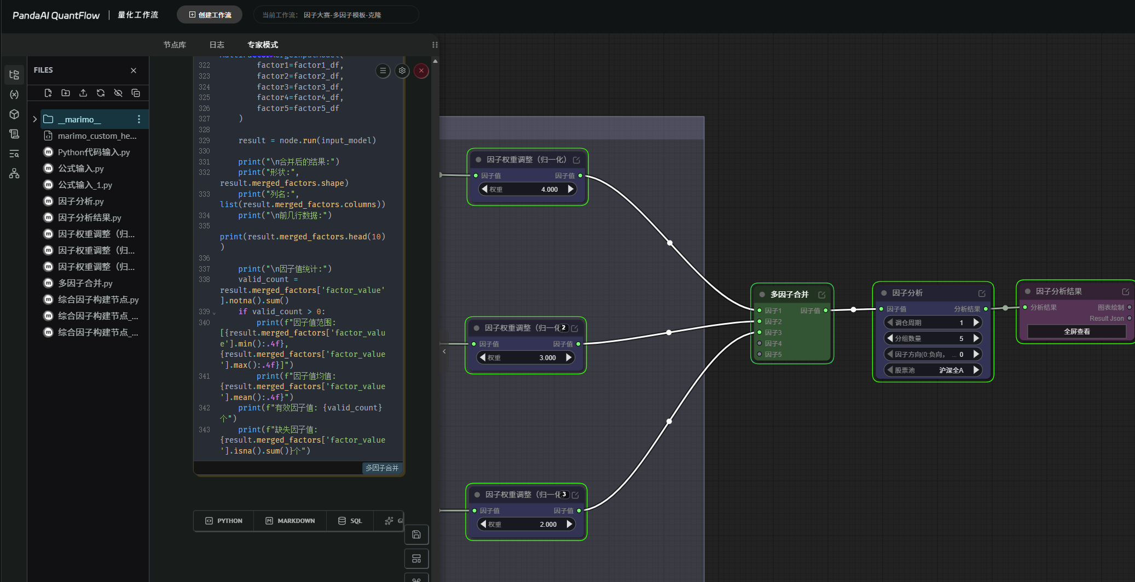Screen dimensions: 1135x582
Task: Increase 权重 value on the 4.000 node
Action: tap(571, 189)
